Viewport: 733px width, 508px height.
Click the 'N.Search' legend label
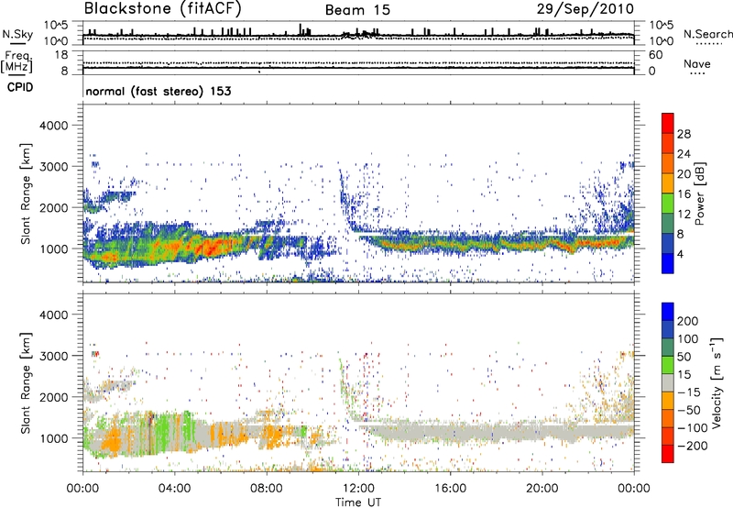coord(707,34)
